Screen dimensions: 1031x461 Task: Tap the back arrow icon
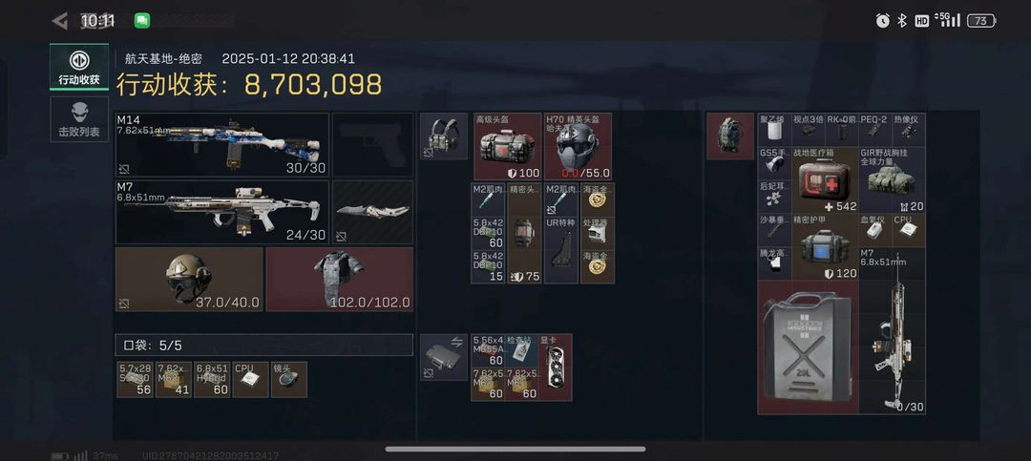click(x=60, y=21)
